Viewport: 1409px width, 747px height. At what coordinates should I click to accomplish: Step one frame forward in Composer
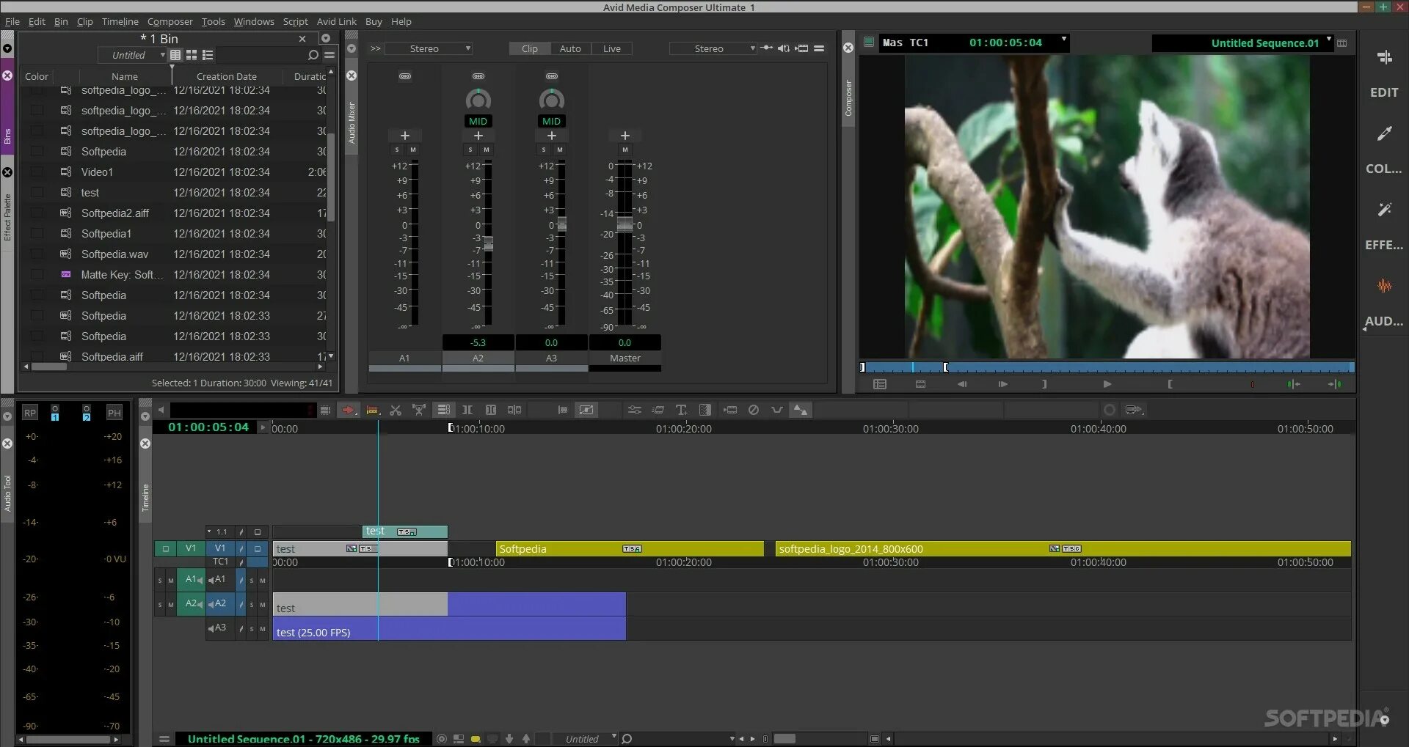click(x=1003, y=384)
